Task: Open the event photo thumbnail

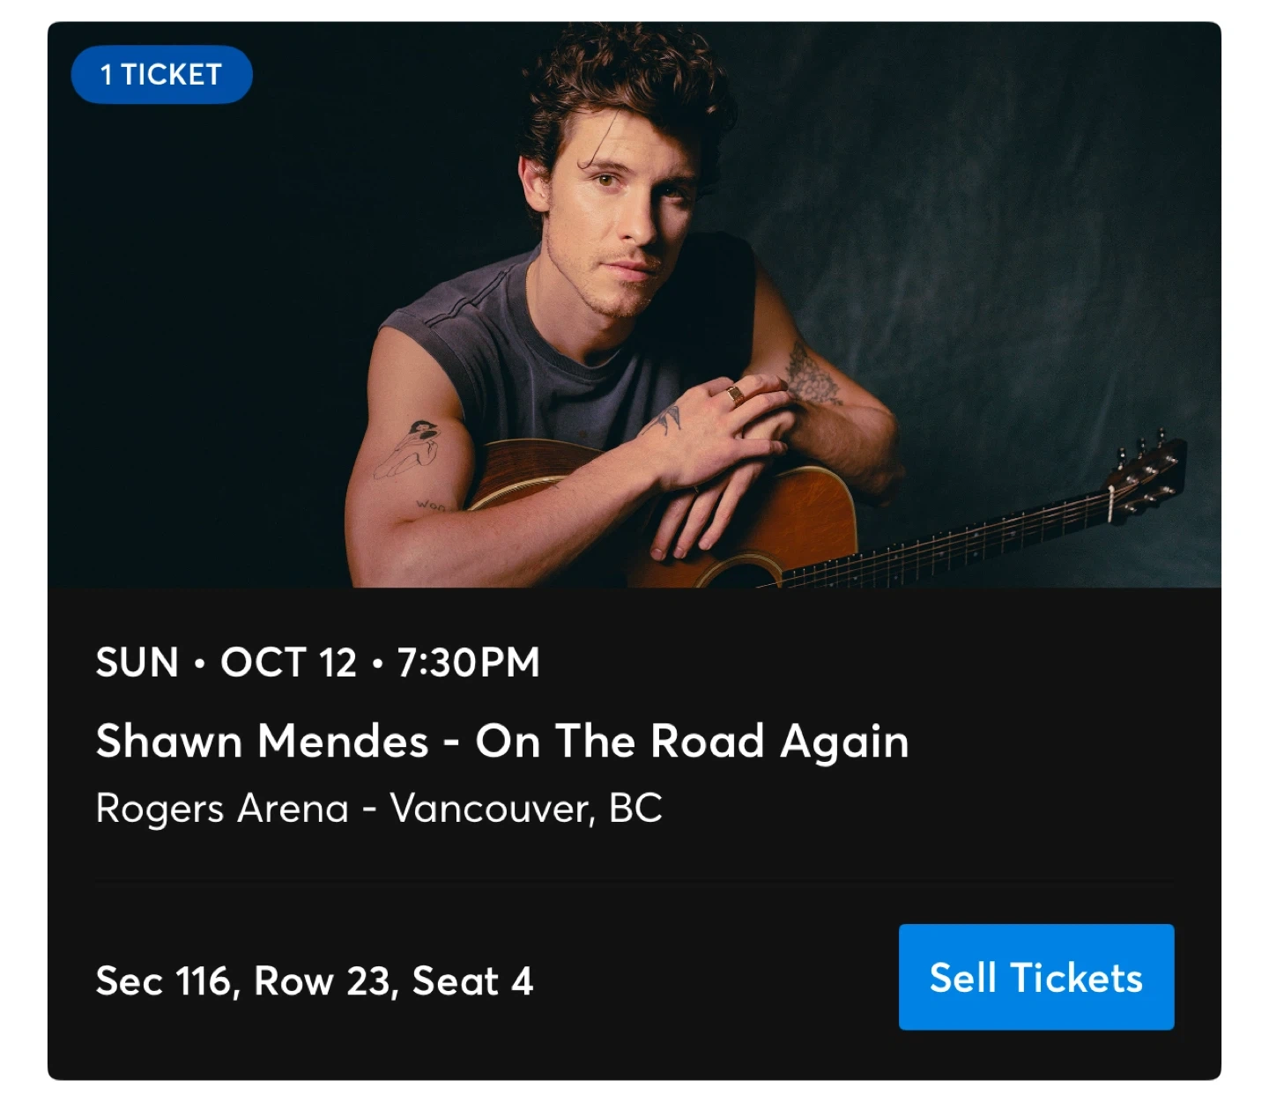Action: click(634, 304)
